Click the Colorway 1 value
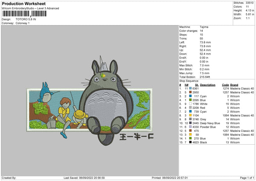Screen dimensions: 256x181 (x=23, y=23)
